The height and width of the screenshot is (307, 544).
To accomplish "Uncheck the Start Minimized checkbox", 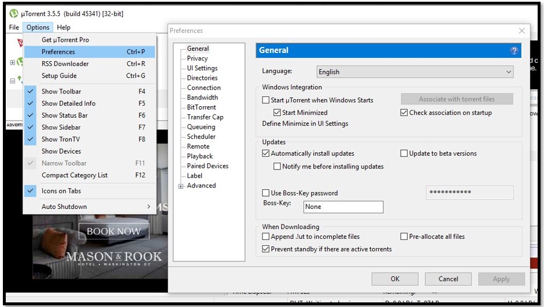I will point(277,113).
